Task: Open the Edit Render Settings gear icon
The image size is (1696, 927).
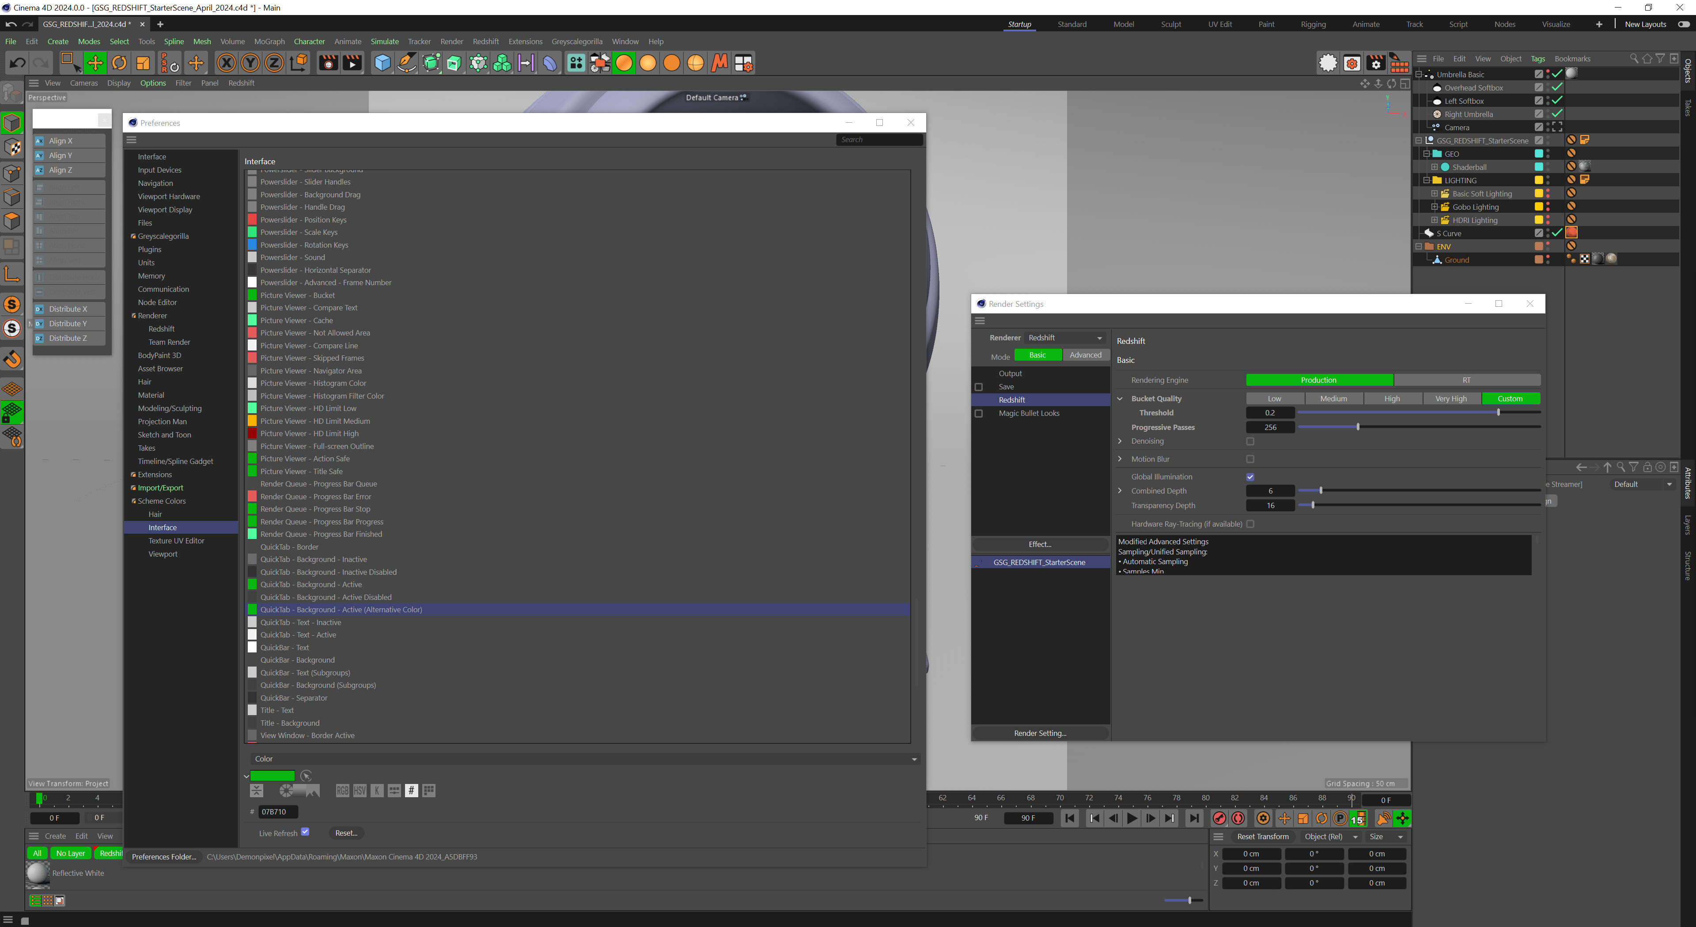Action: click(1376, 63)
